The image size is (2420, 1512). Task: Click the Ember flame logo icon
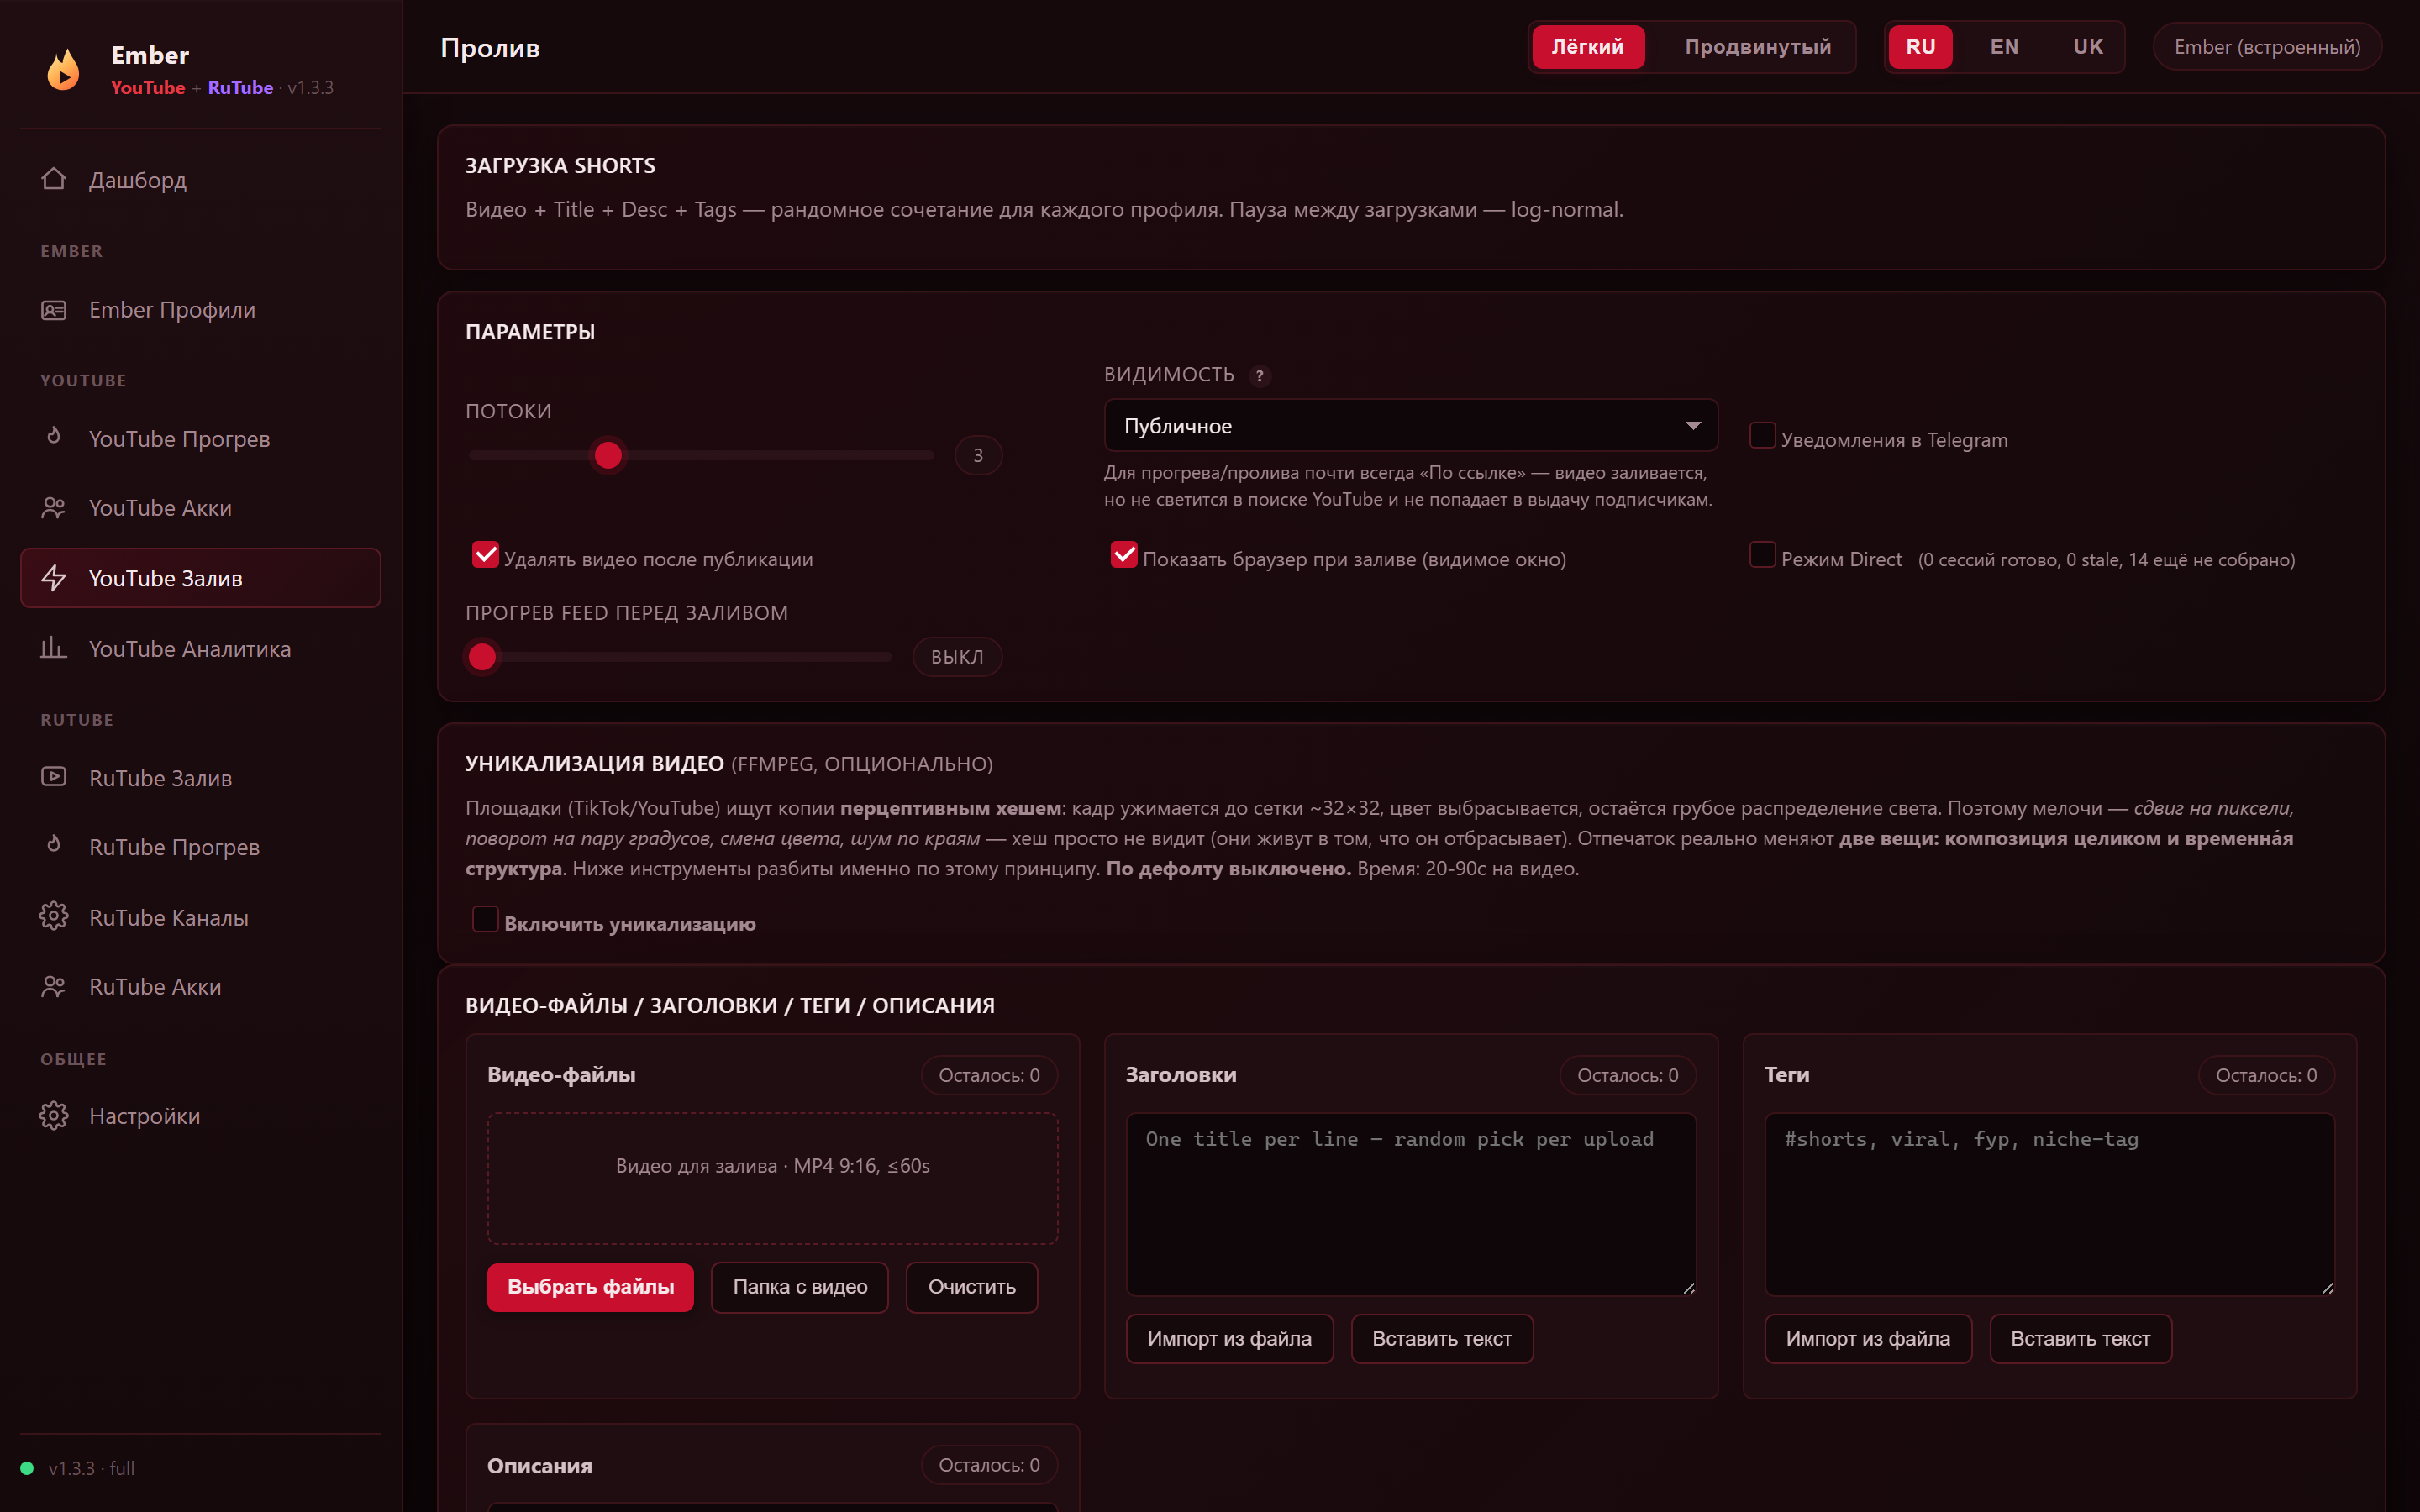coord(63,70)
